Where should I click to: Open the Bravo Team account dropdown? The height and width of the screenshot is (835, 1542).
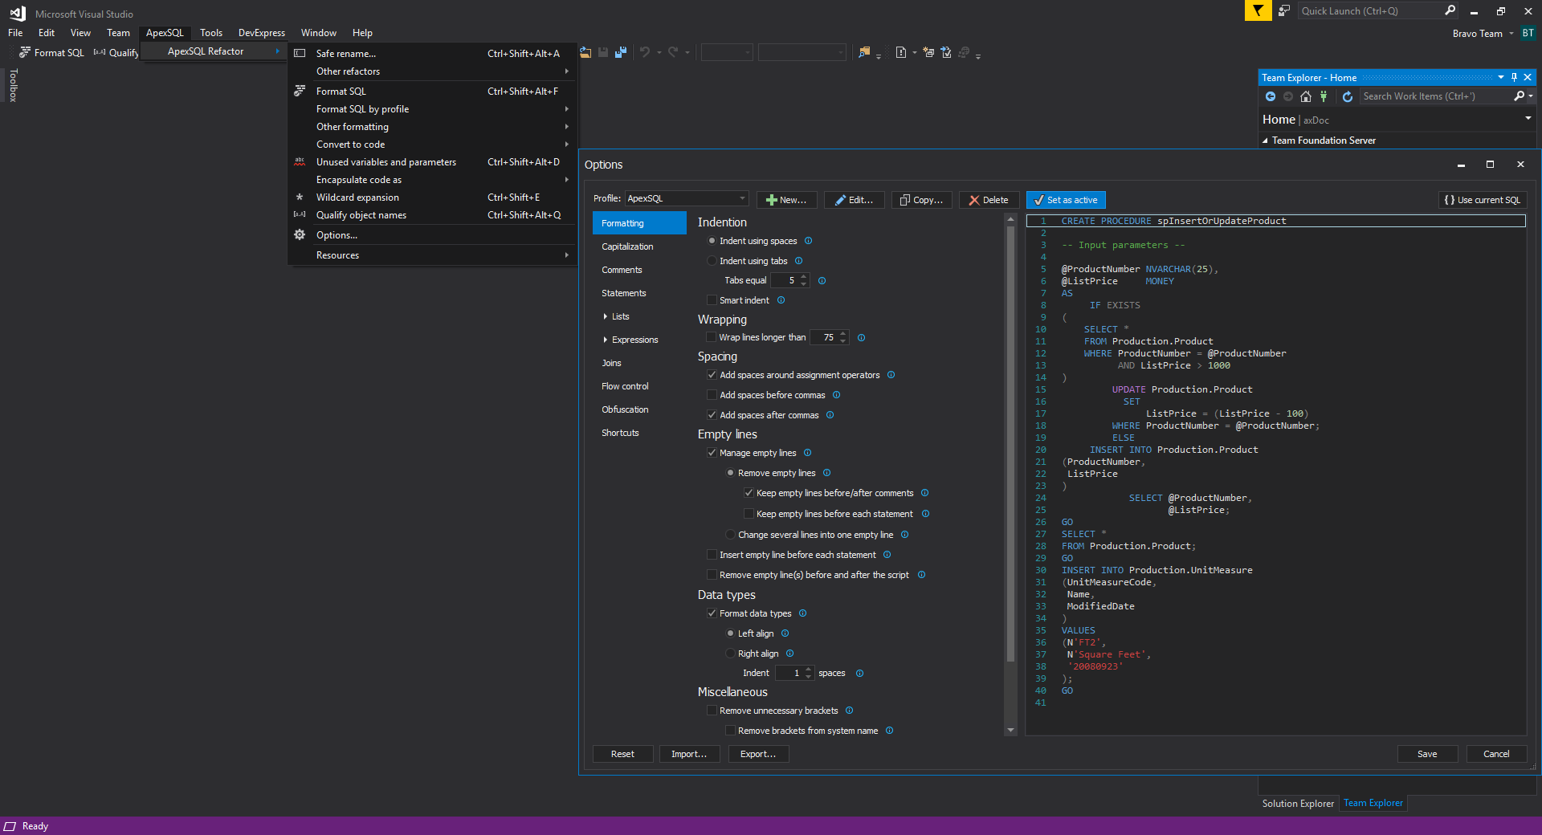click(x=1511, y=34)
